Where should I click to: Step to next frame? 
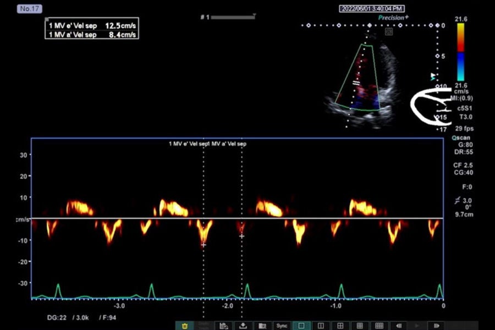pos(437,326)
